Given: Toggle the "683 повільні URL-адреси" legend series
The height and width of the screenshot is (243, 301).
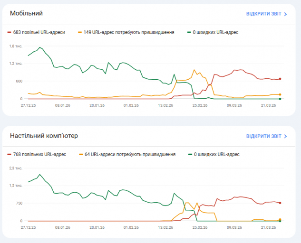Looking at the screenshot, I should coord(39,32).
